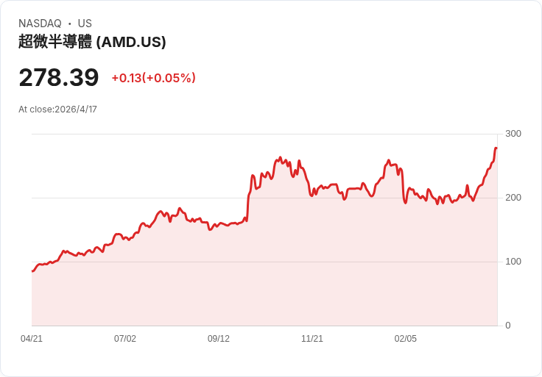This screenshot has width=542, height=377.
Task: Click the AMD.US stock title
Action: point(92,42)
